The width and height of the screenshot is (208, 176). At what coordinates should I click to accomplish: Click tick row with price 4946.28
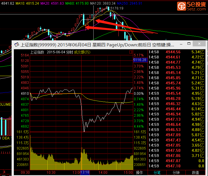click(x=177, y=99)
